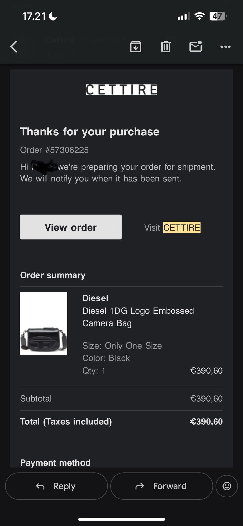The height and width of the screenshot is (526, 243).
Task: Tap the cellular signal bars icon
Action: coord(184,17)
